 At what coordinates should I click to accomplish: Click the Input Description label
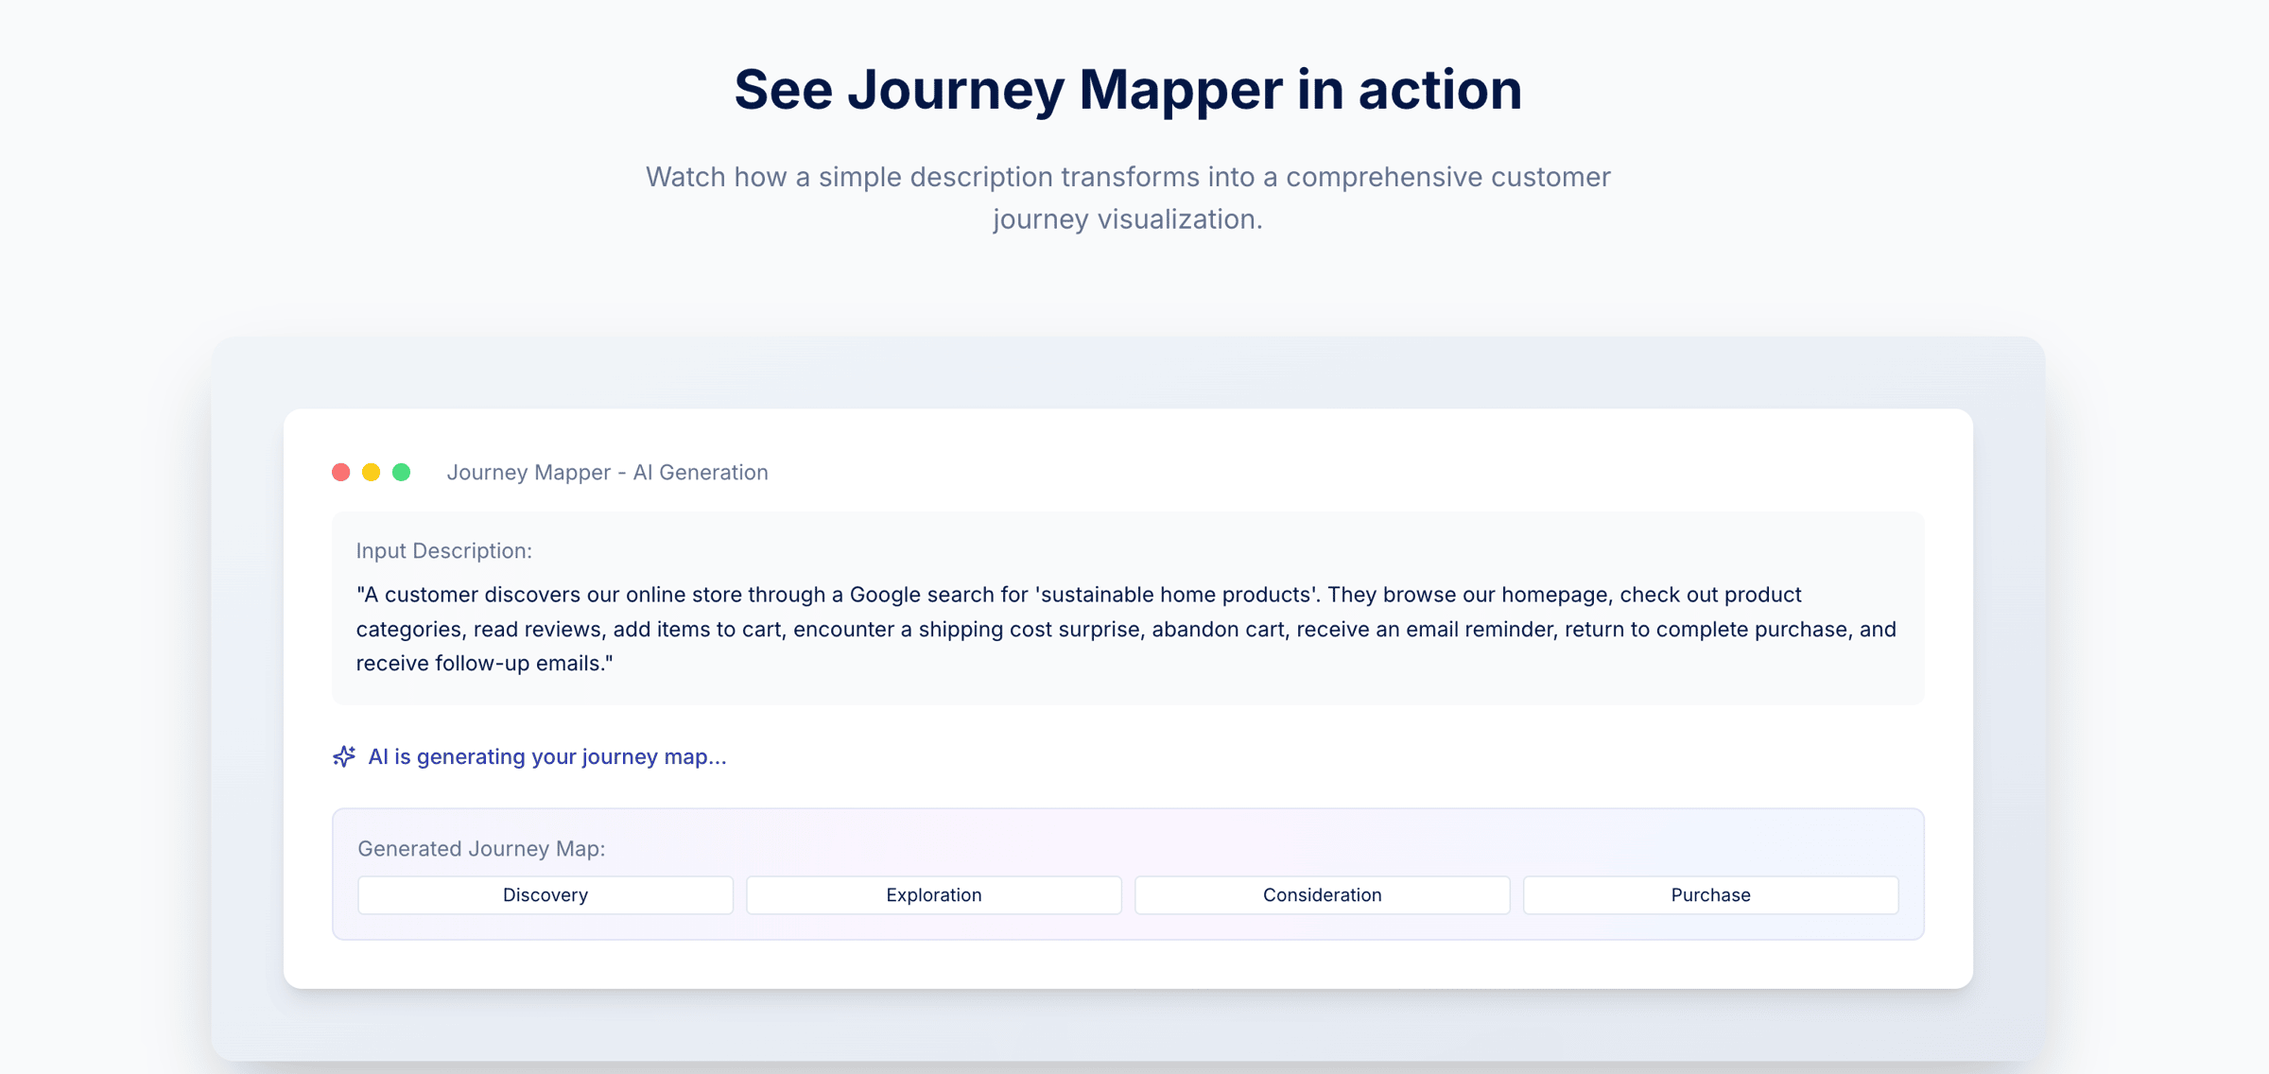click(443, 550)
